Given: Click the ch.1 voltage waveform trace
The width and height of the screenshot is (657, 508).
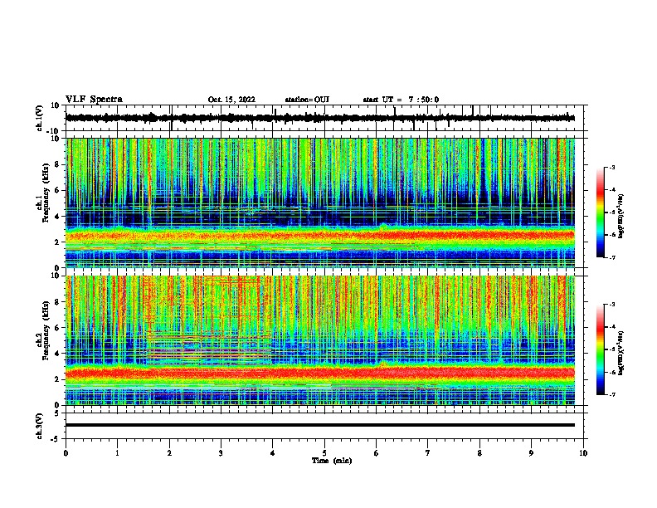Looking at the screenshot, I should tap(319, 118).
